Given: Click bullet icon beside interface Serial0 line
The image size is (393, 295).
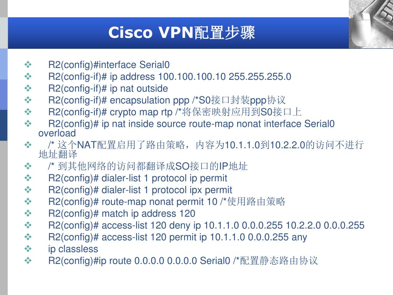Looking at the screenshot, I should pyautogui.click(x=28, y=65).
